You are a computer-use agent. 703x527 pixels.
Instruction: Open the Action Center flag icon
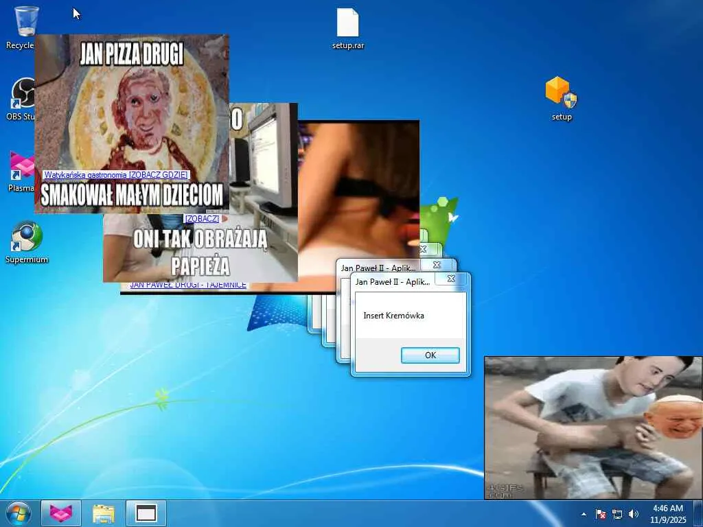tap(601, 514)
